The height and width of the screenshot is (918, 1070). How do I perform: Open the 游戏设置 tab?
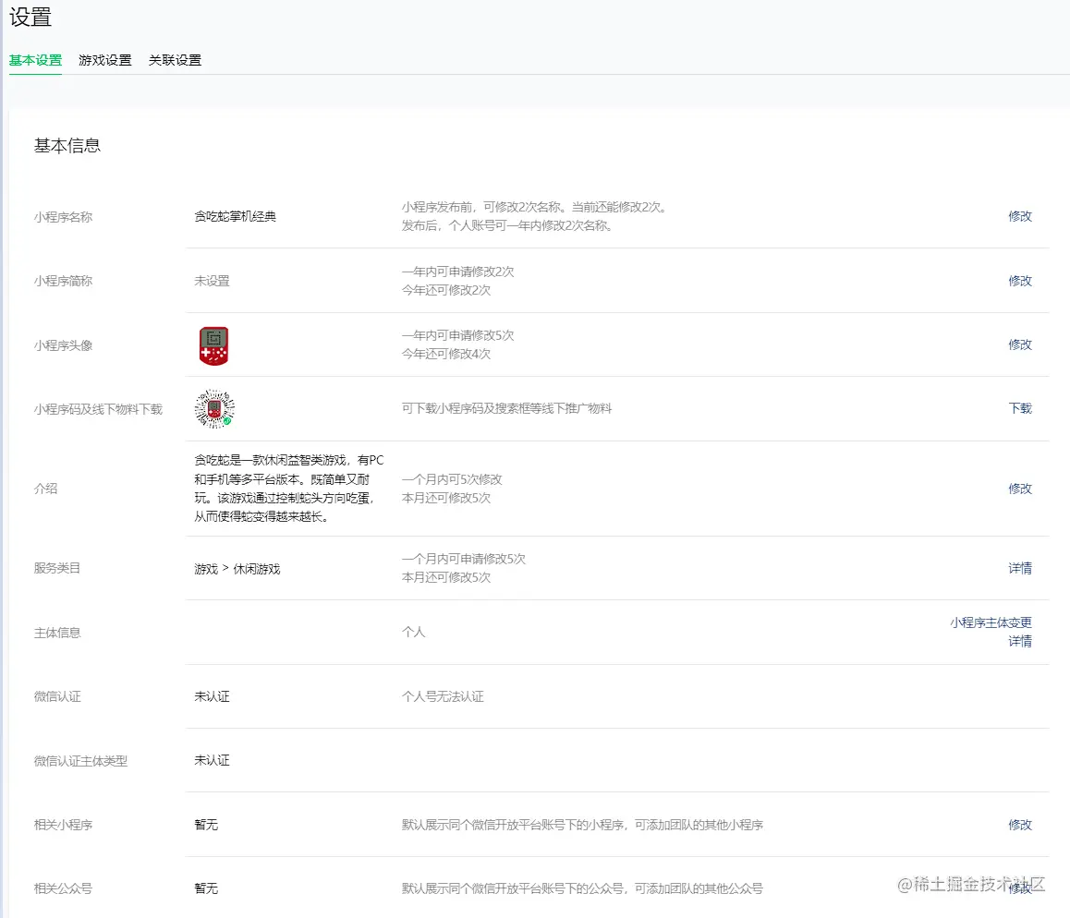(x=105, y=60)
